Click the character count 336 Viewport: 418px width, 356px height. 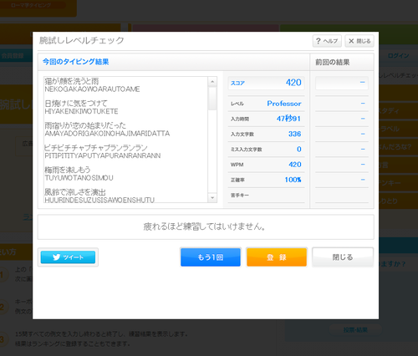tap(295, 134)
